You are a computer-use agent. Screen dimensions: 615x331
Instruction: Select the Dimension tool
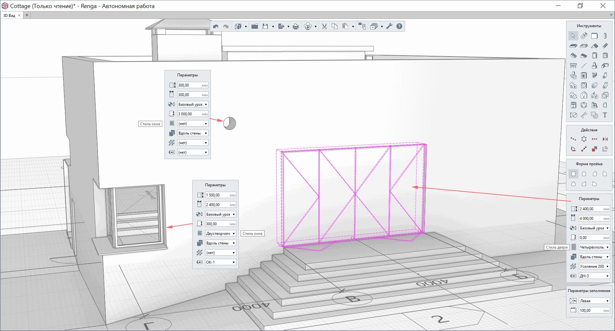573,115
